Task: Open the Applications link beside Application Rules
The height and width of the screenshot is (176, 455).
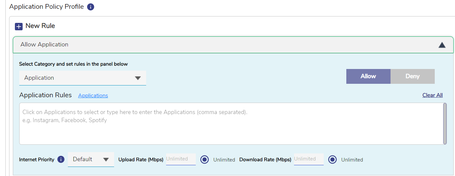Action: [93, 96]
